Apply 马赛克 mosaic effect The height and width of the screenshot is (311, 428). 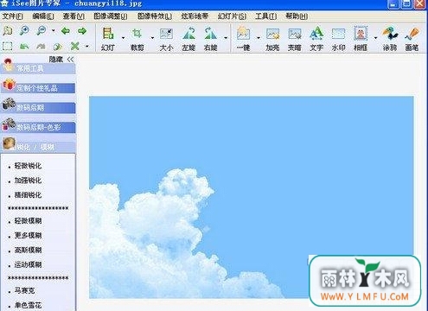click(x=24, y=290)
